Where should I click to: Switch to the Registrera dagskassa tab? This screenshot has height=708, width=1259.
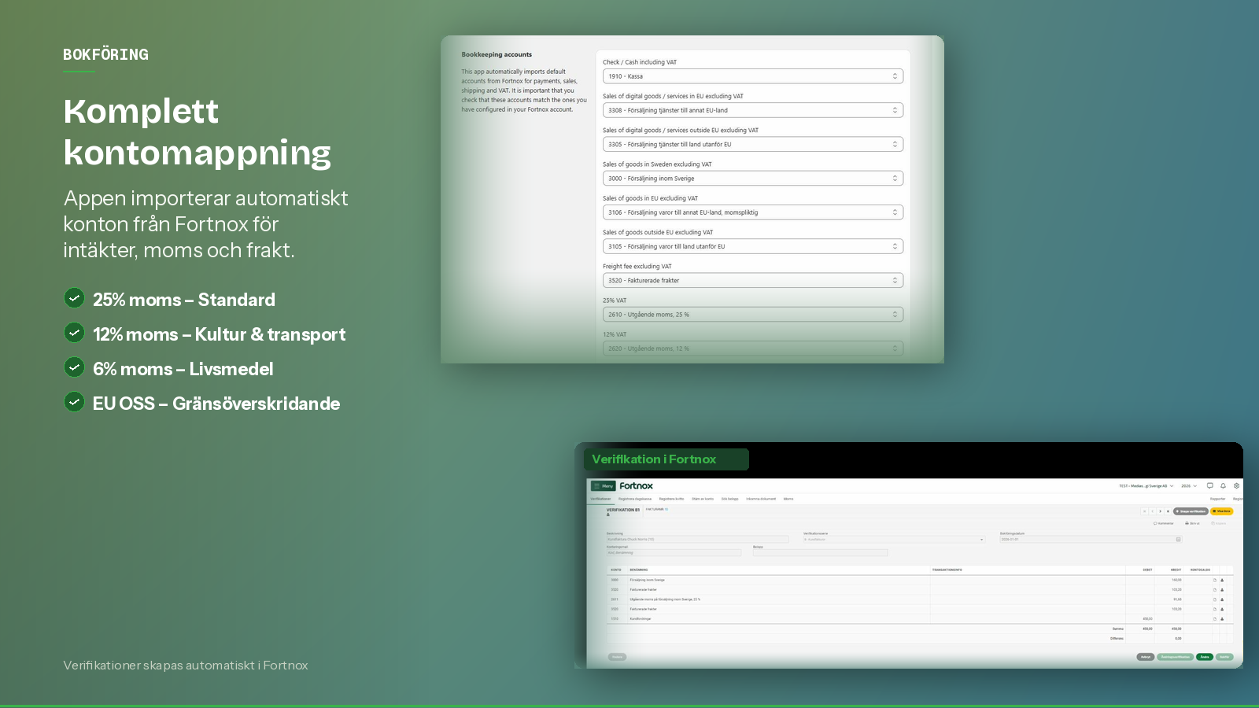tap(635, 499)
